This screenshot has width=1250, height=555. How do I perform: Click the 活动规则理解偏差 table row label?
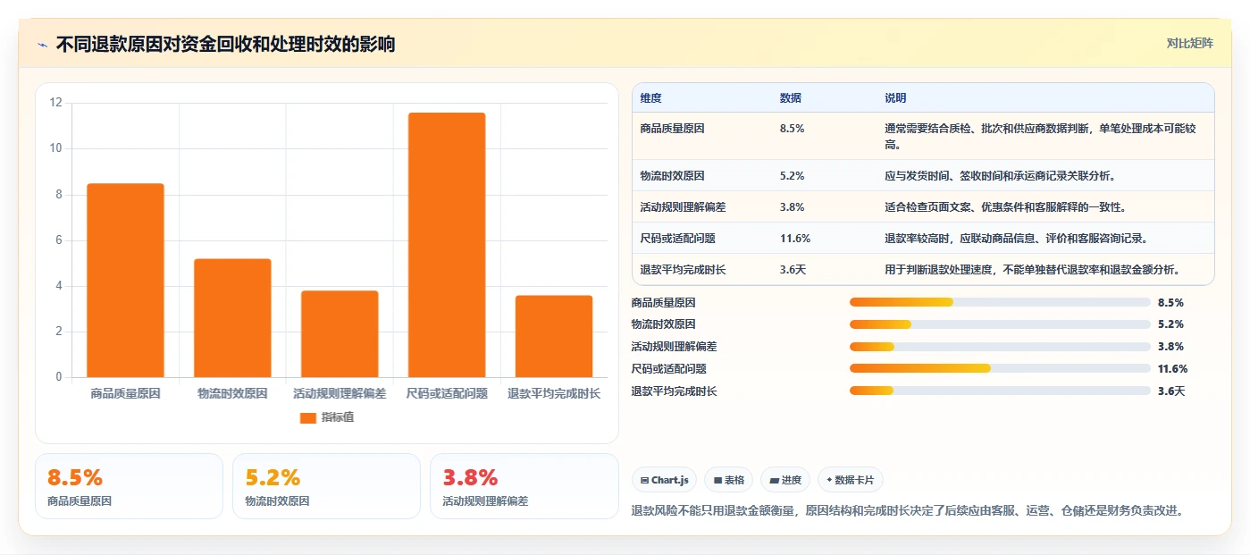pyautogui.click(x=684, y=207)
